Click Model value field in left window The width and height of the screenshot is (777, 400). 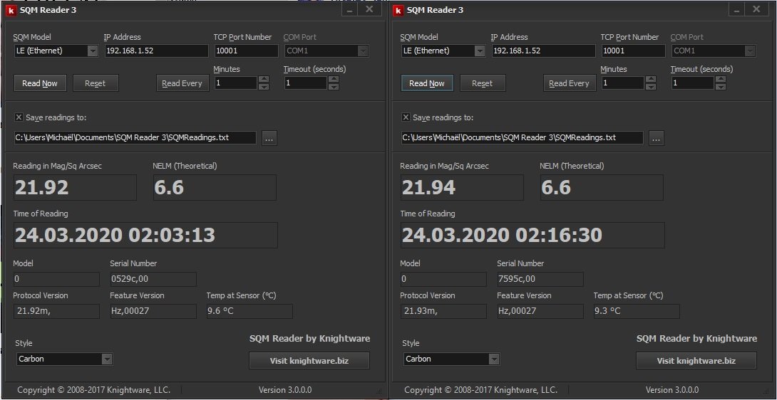coord(56,279)
